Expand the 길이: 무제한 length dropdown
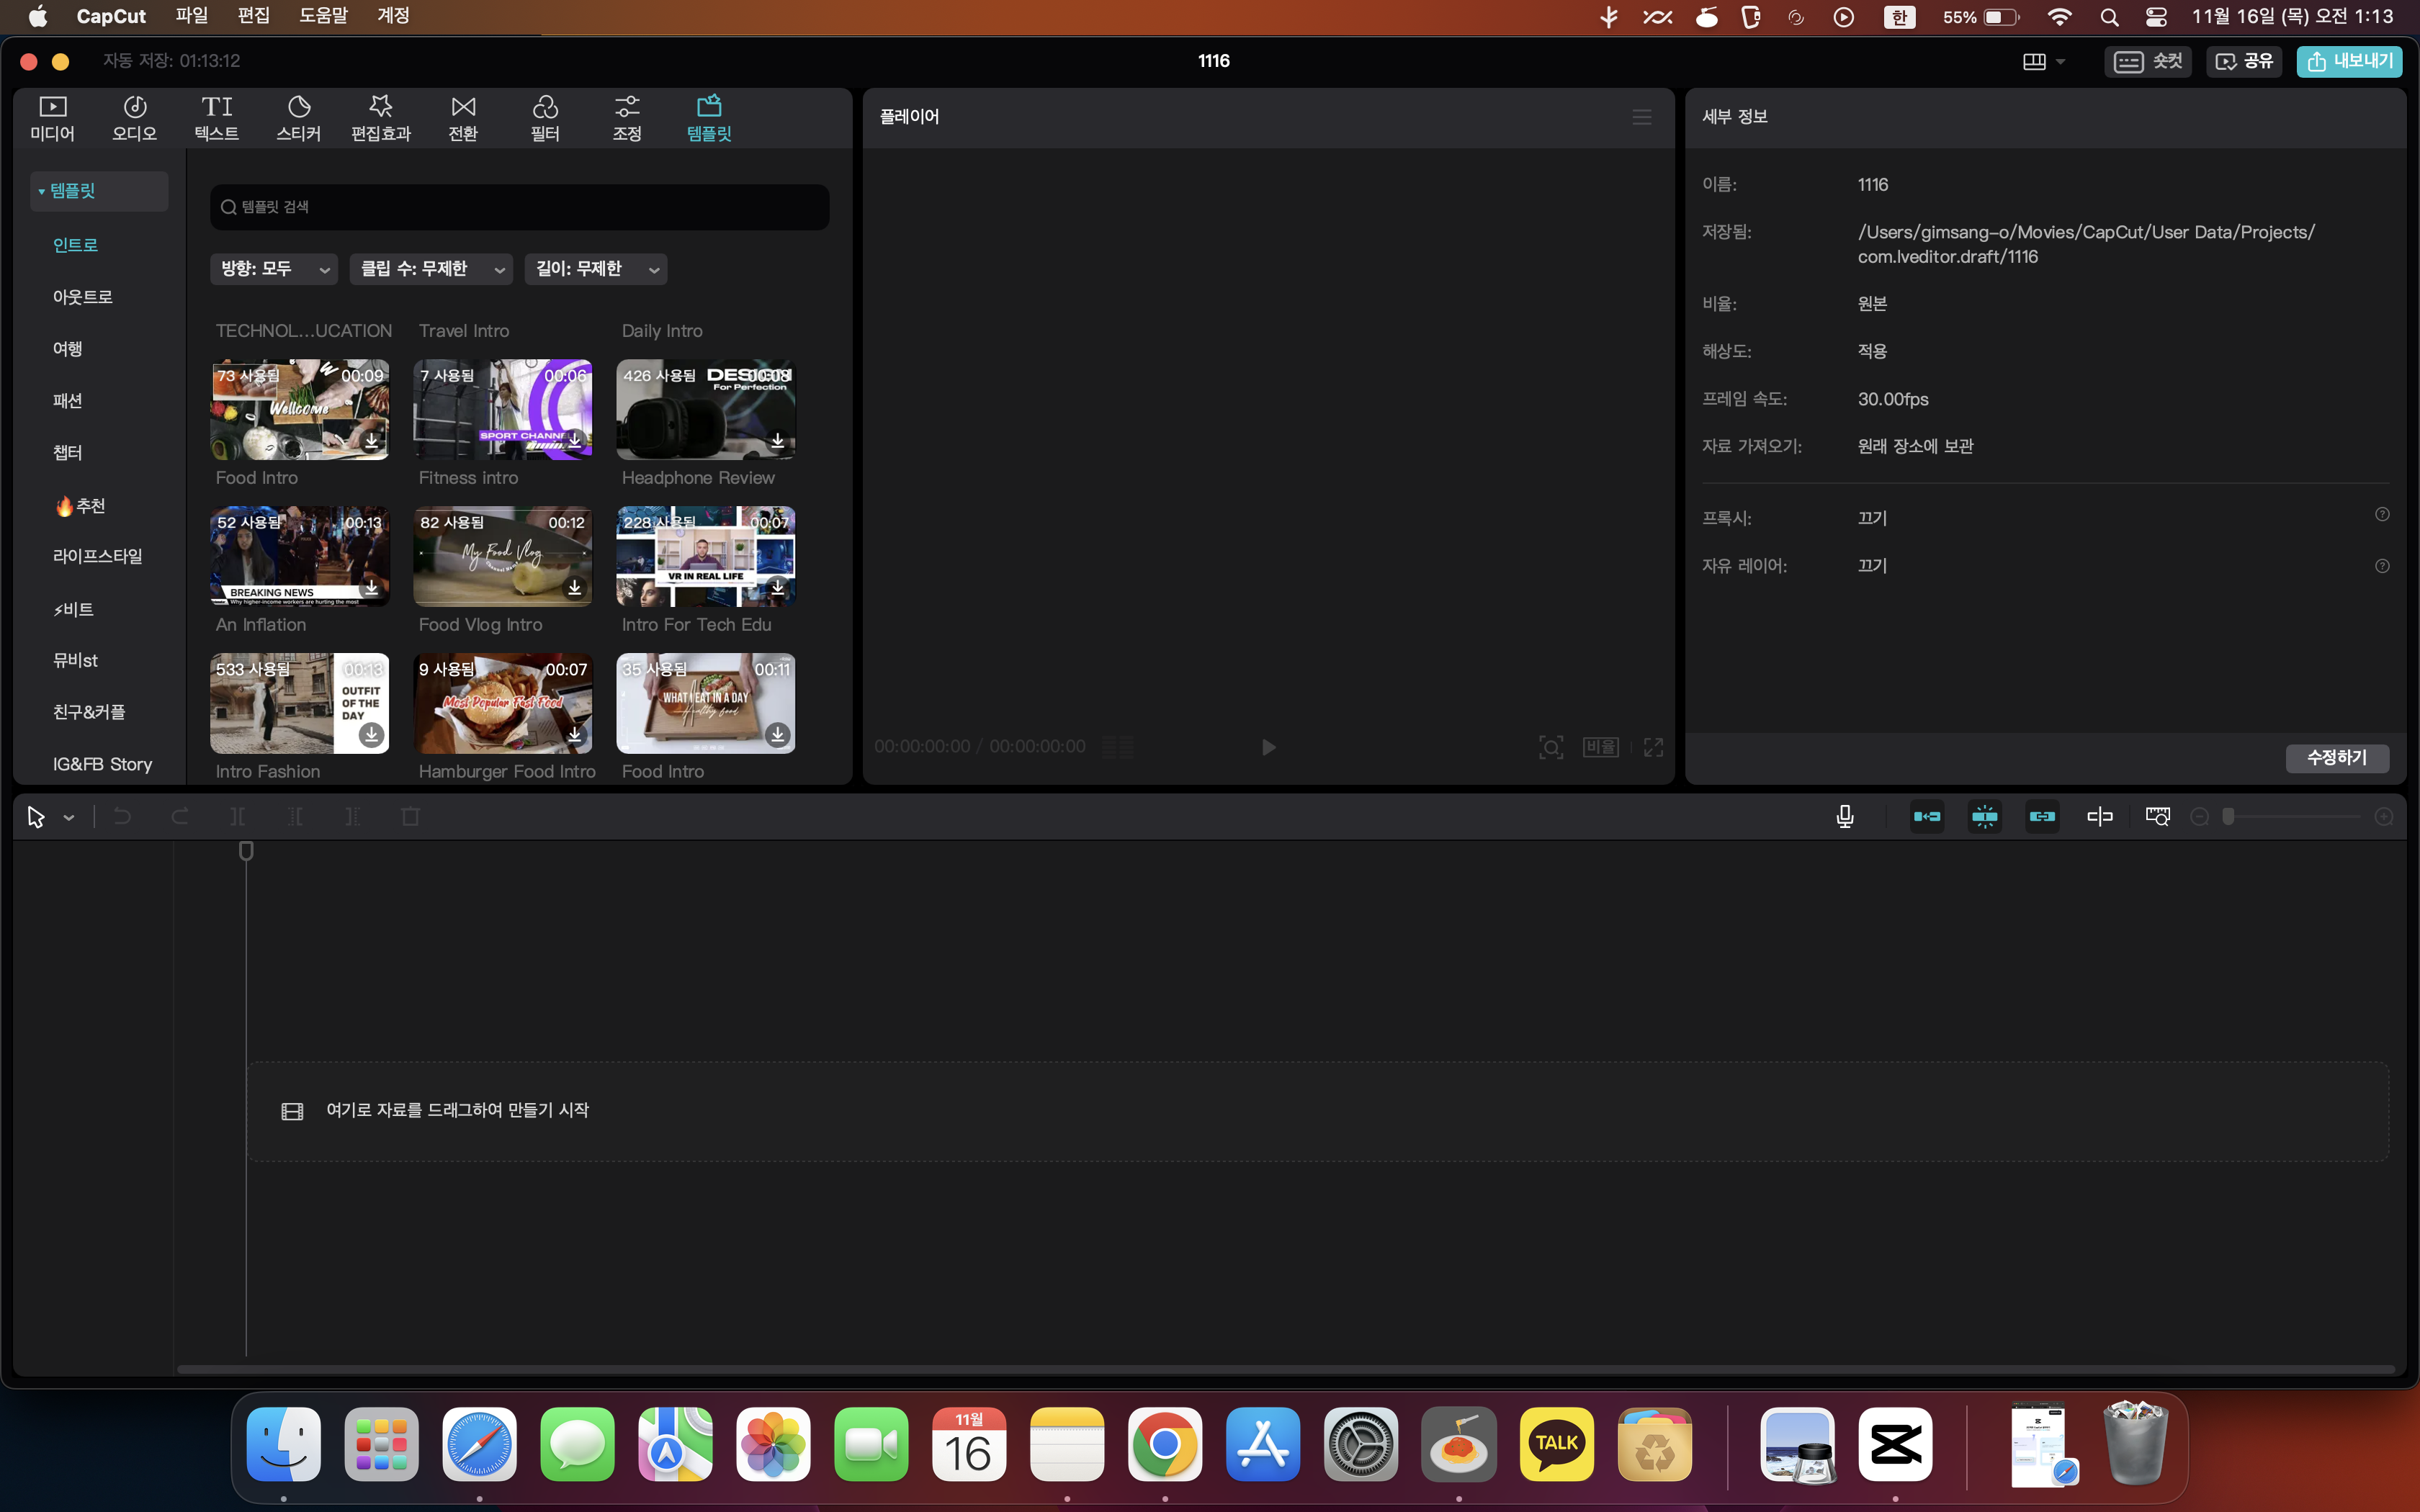The width and height of the screenshot is (2420, 1512). pyautogui.click(x=596, y=269)
